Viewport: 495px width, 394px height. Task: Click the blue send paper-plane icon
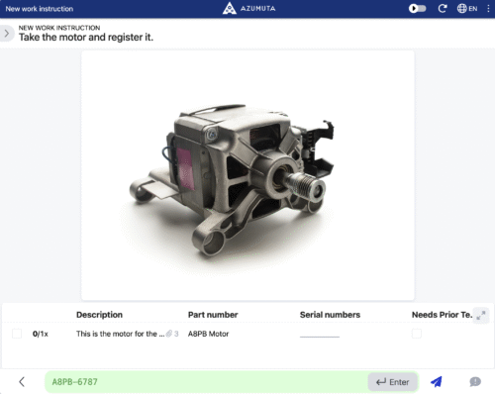[x=437, y=382]
